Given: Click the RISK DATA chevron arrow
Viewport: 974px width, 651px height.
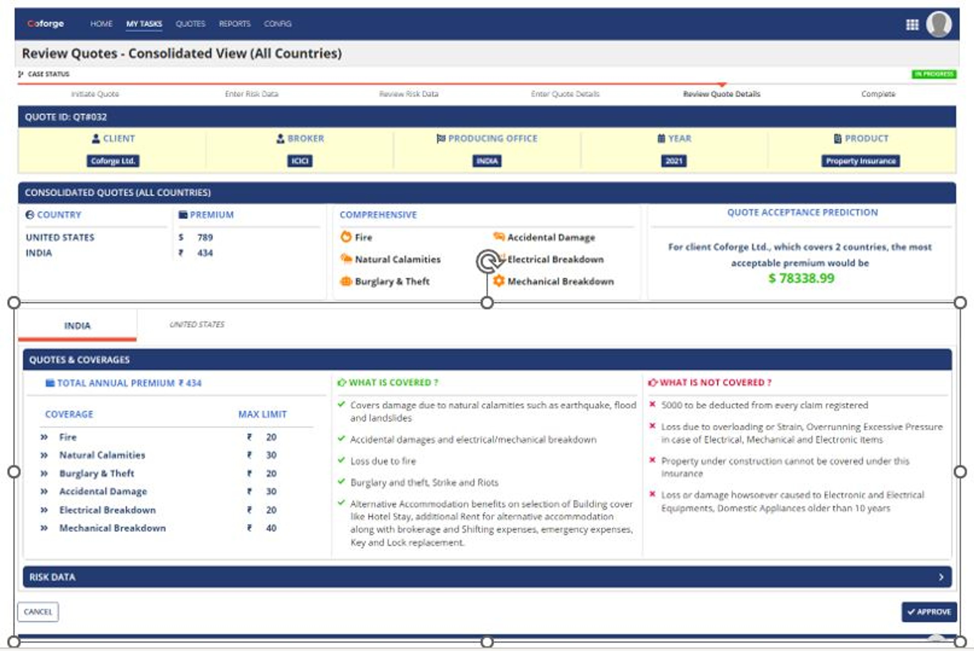Looking at the screenshot, I should pos(941,577).
